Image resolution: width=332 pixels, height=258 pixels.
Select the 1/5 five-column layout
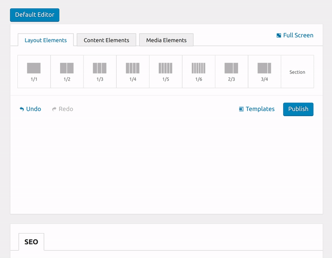166,71
